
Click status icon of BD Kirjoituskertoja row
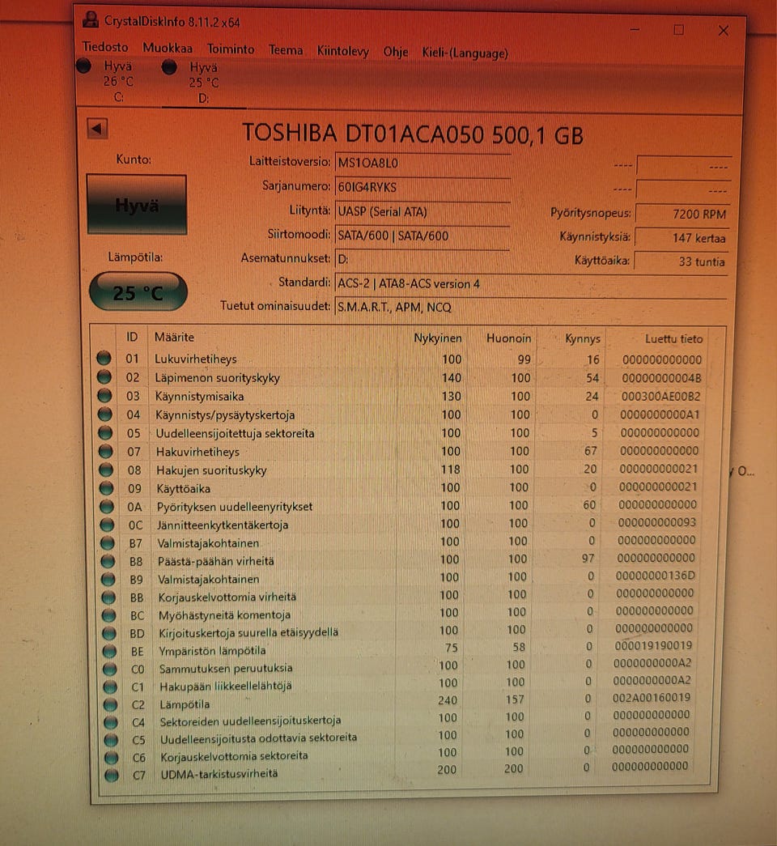point(109,633)
